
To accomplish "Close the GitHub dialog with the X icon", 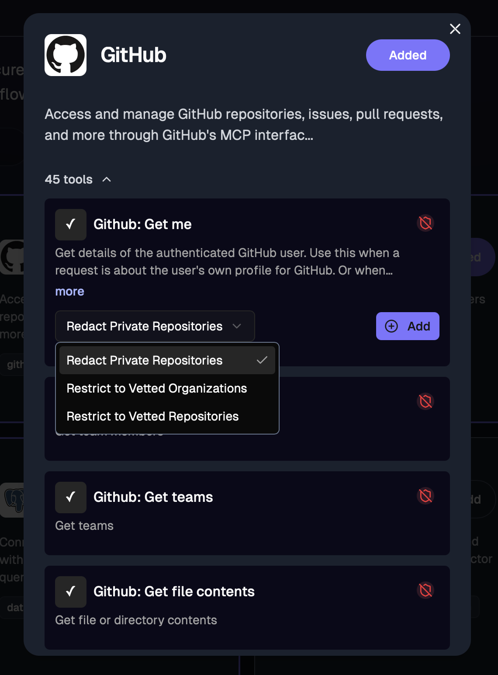I will (x=455, y=29).
